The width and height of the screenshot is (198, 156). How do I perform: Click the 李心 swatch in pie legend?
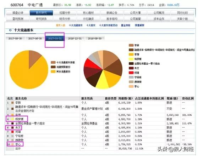pyautogui.click(x=131, y=86)
